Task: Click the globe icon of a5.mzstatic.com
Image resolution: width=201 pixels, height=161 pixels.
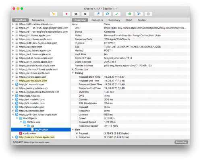Action: point(17,107)
